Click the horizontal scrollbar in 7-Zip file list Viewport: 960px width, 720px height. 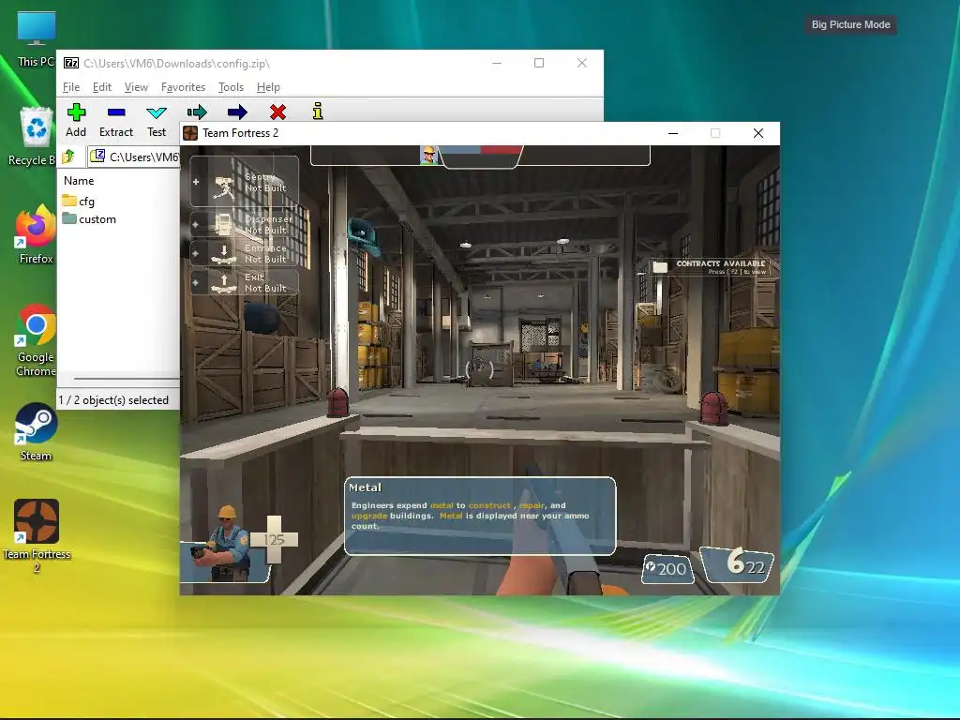127,379
